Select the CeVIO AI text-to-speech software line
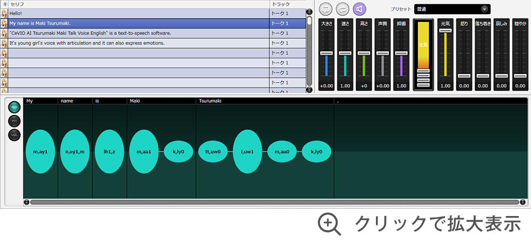The width and height of the screenshot is (531, 243). tap(139, 33)
